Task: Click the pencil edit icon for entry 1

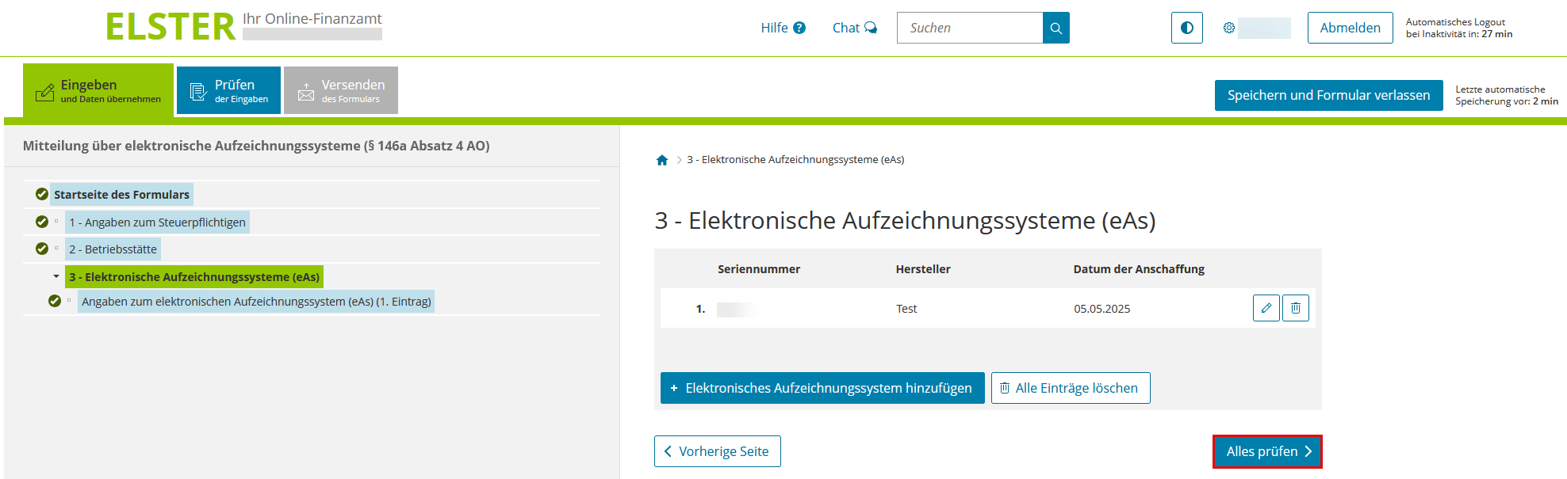Action: click(1266, 308)
